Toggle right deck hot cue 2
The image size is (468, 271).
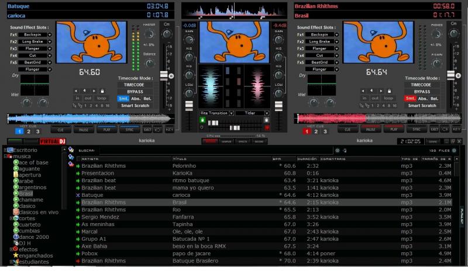point(316,131)
